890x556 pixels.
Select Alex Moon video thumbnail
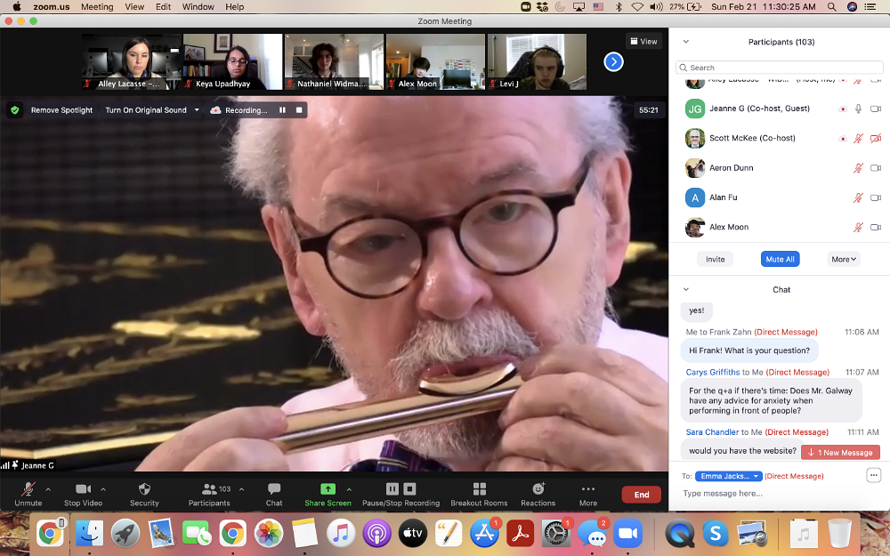coord(435,61)
